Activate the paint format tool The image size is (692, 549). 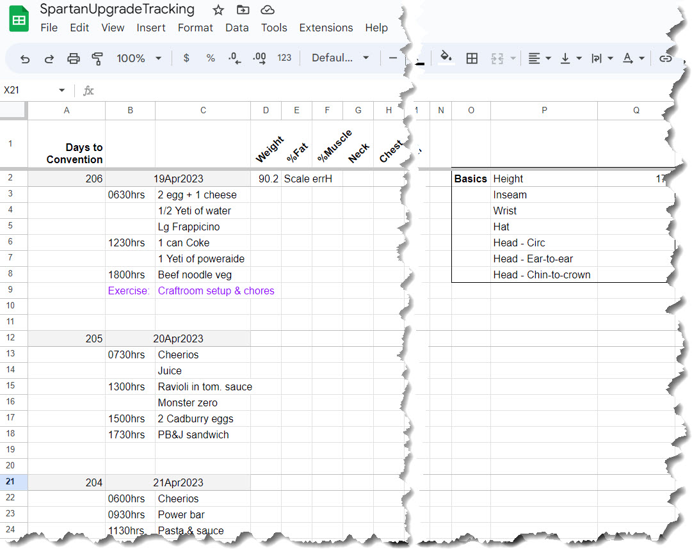point(97,58)
